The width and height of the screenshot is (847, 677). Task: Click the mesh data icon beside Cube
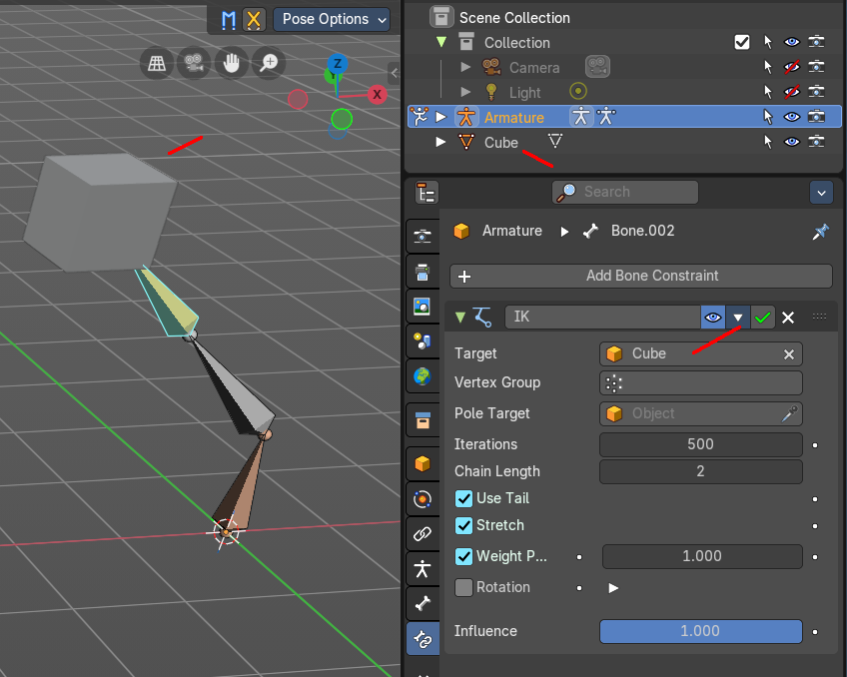point(555,141)
